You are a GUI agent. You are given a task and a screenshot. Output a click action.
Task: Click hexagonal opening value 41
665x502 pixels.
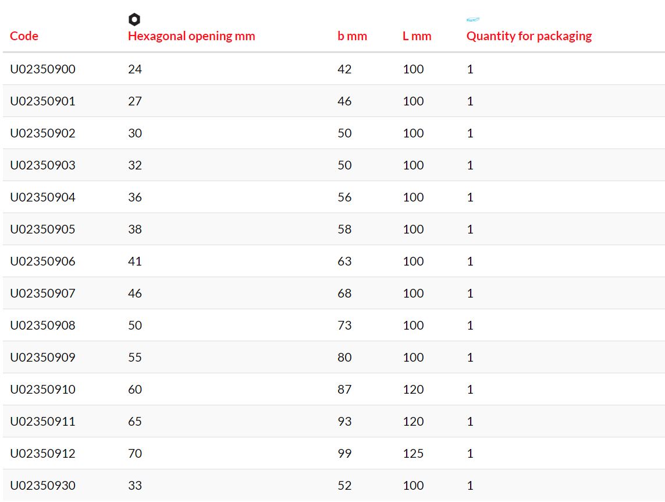tap(135, 261)
